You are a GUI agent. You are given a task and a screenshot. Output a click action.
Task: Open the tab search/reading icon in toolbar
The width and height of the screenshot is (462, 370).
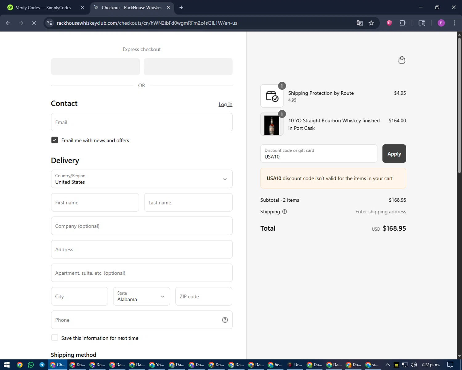tap(422, 23)
